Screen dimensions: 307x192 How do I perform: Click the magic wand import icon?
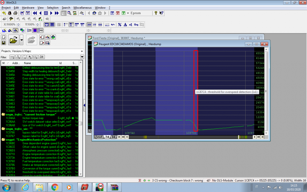pyautogui.click(x=47, y=37)
